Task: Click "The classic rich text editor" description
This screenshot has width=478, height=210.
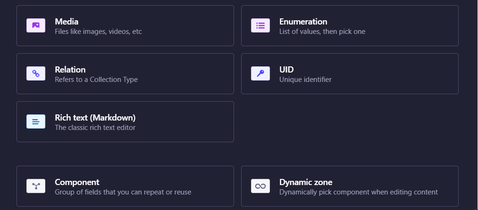Action: pyautogui.click(x=95, y=128)
